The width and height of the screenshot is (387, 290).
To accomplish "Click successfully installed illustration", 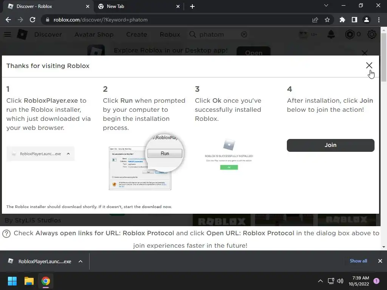I will tap(229, 154).
